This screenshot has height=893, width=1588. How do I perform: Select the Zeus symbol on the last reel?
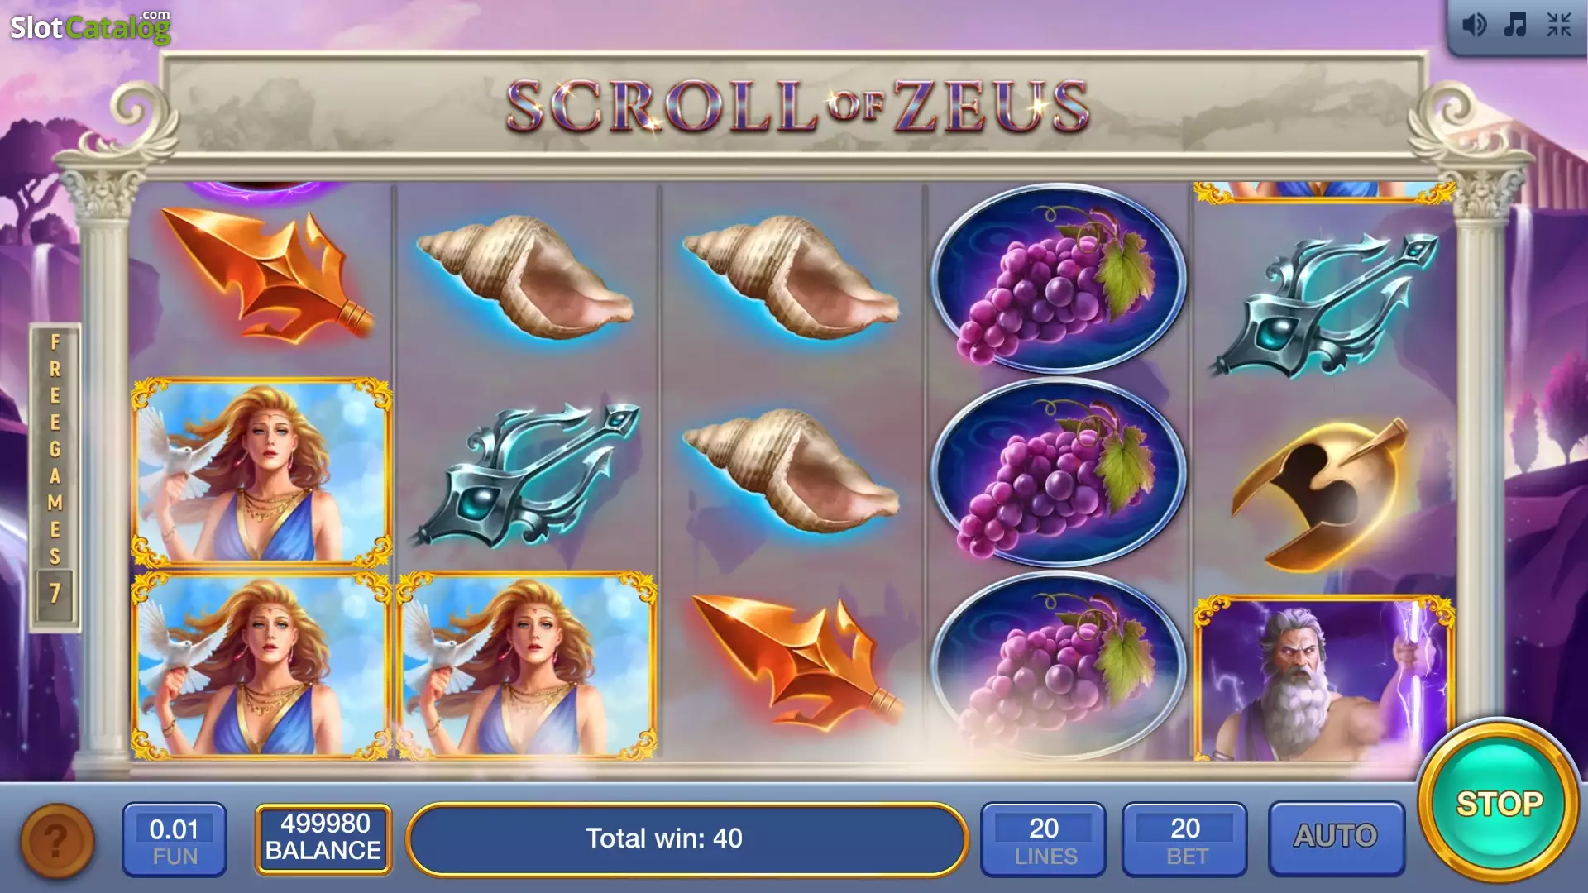point(1323,678)
